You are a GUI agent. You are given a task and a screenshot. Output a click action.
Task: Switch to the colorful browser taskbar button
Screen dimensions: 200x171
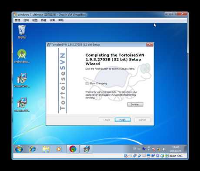pos(73,149)
